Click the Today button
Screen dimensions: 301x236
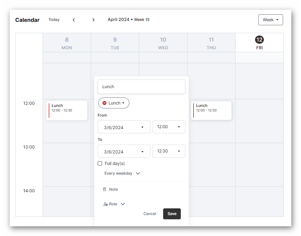click(54, 20)
